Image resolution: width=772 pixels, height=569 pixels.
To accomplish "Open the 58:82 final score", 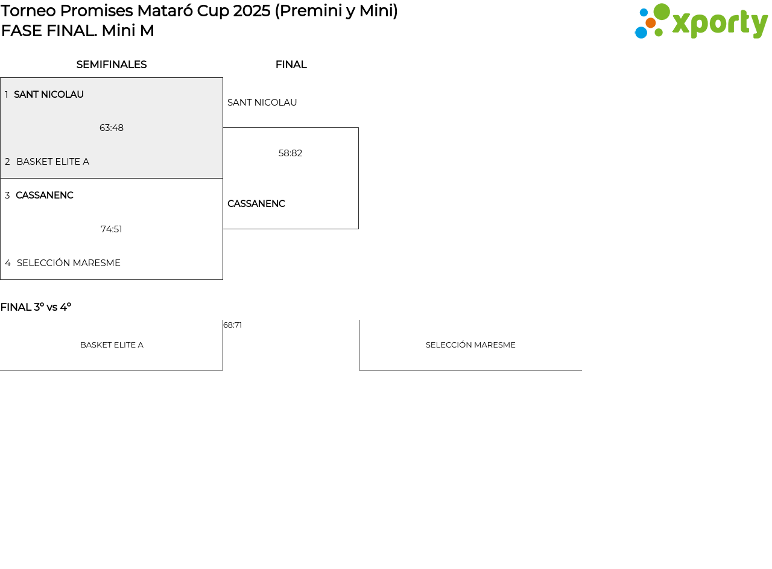I will click(290, 153).
